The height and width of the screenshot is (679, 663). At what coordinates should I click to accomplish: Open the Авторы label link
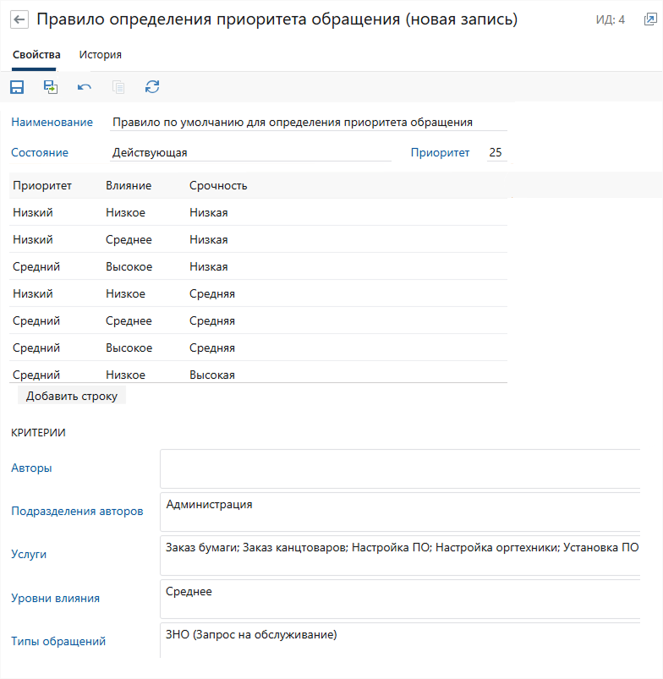coord(31,468)
